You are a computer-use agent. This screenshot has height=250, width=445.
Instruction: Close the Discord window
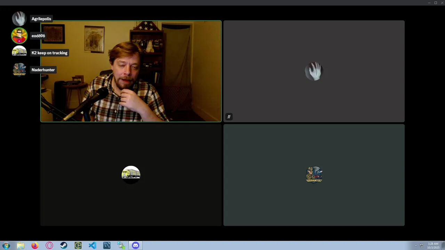442,3
